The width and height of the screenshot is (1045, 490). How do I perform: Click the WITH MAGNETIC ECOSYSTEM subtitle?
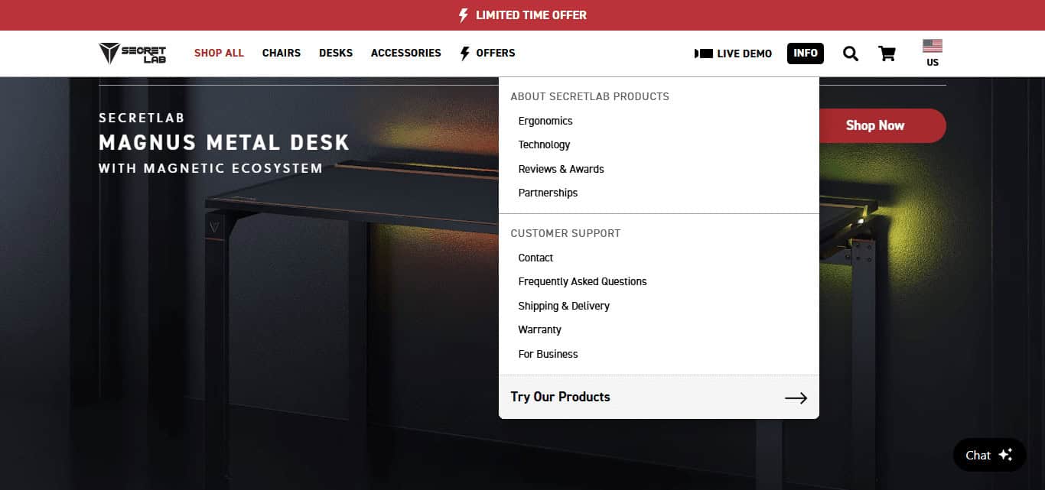pos(210,168)
